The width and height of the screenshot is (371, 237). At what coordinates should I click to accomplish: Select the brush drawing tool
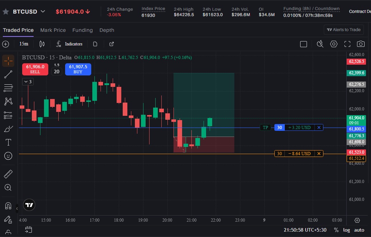(x=8, y=129)
